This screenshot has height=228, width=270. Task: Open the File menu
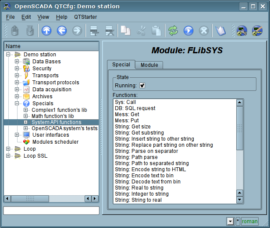pyautogui.click(x=11, y=17)
